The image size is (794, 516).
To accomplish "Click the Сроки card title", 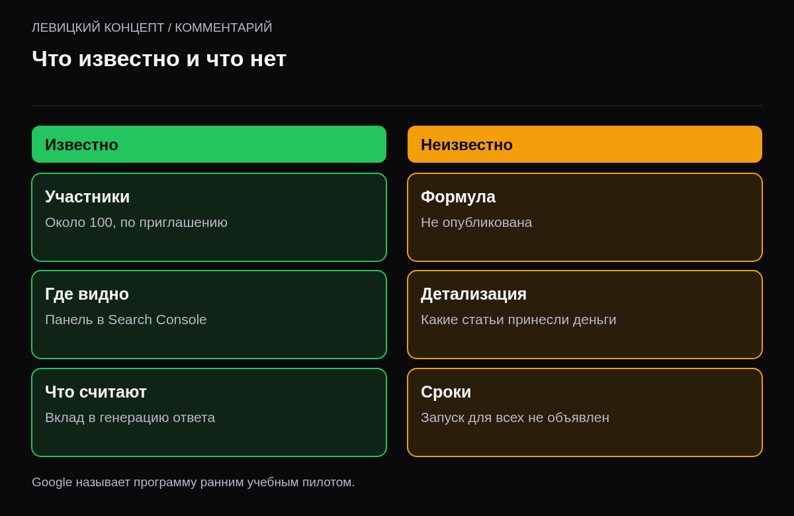I will [446, 392].
